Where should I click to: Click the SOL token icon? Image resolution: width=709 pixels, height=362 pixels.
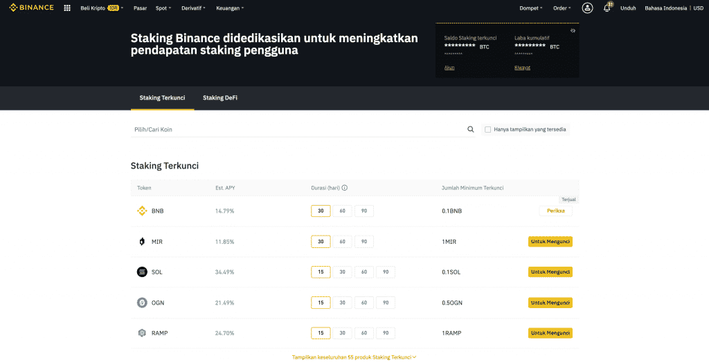(142, 272)
